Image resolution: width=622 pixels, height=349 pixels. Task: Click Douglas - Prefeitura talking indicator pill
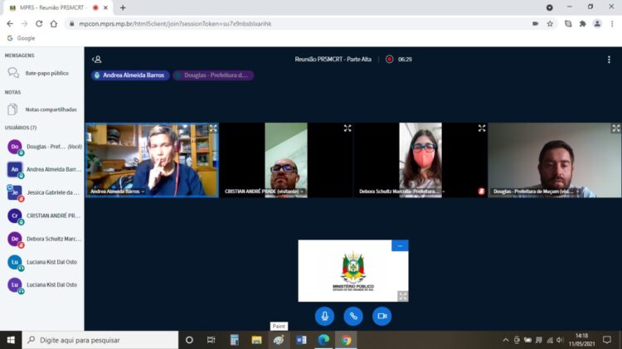pyautogui.click(x=213, y=75)
